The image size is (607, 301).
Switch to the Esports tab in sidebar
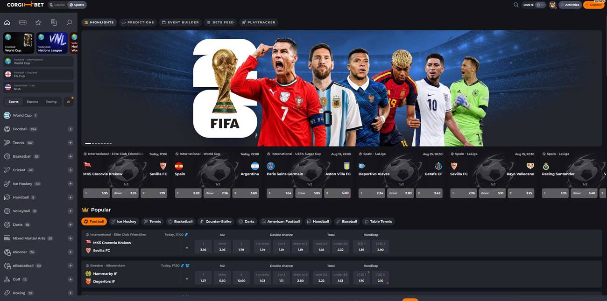pos(32,102)
